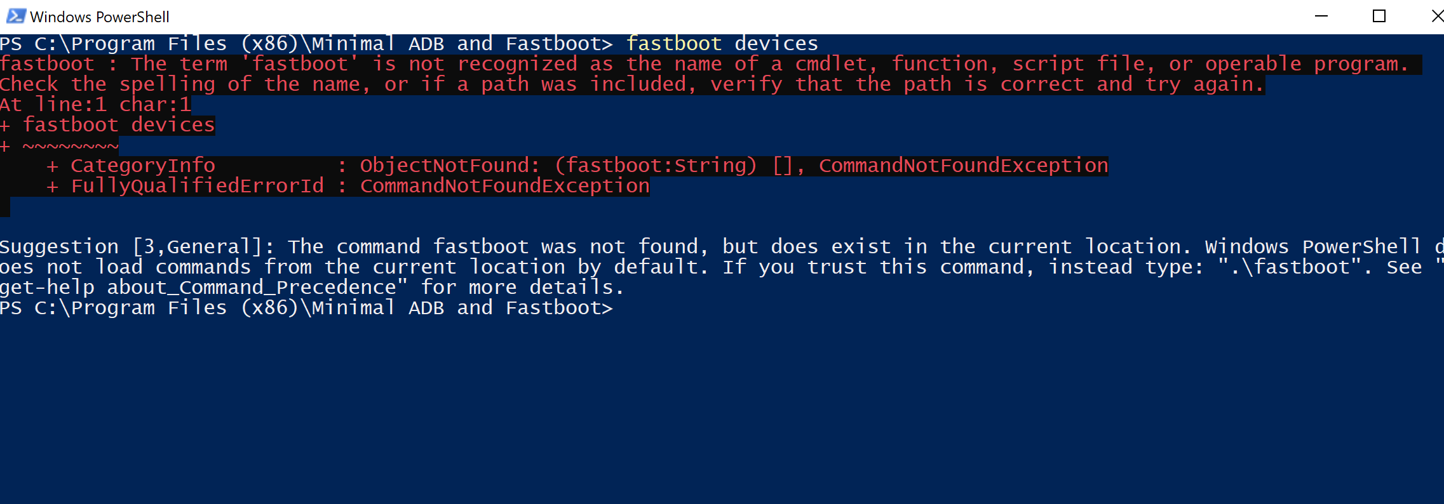Click the "CategoryInfo" label in error output
This screenshot has height=504, width=1444.
(143, 166)
